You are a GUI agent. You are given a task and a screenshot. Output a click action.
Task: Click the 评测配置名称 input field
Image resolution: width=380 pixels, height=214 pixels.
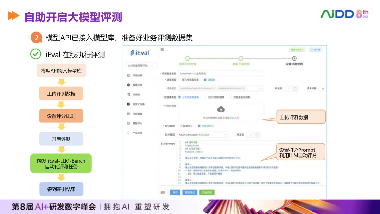(221, 73)
